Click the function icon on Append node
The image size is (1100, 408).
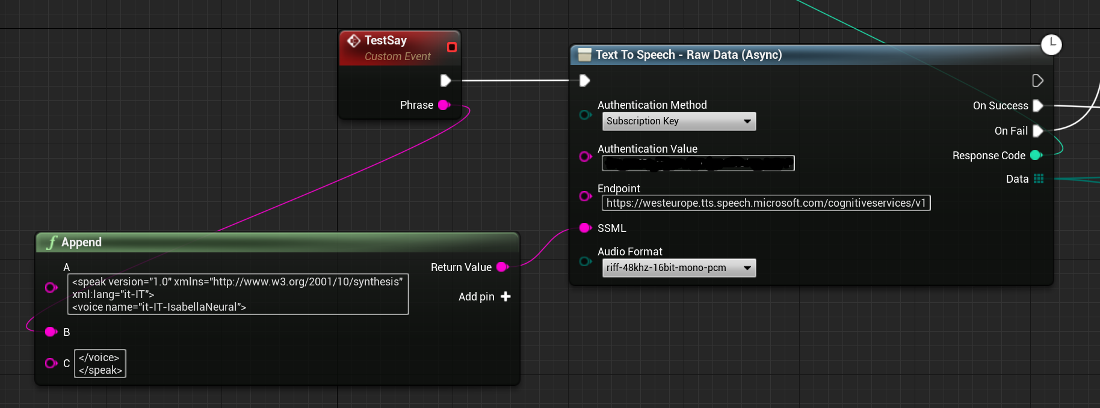point(52,242)
